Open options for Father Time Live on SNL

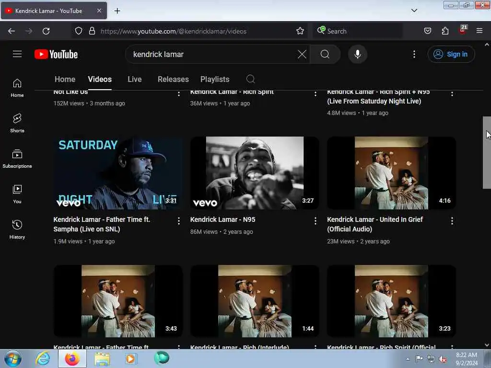179,221
